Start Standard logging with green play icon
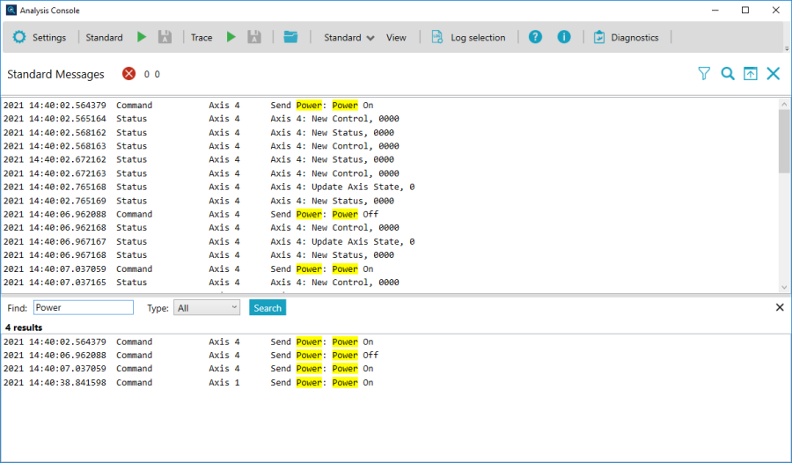Viewport: 792px width, 463px height. [142, 37]
